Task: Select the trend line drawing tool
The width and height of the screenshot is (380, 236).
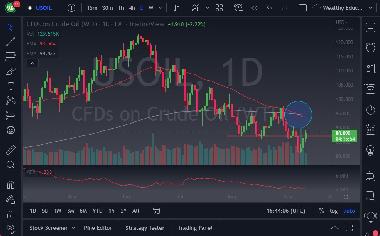Action: 10,42
